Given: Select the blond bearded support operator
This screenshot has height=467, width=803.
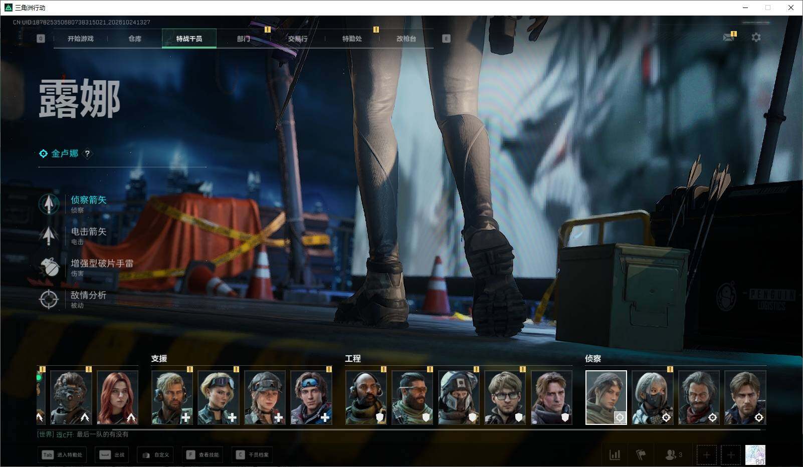Looking at the screenshot, I should (172, 397).
